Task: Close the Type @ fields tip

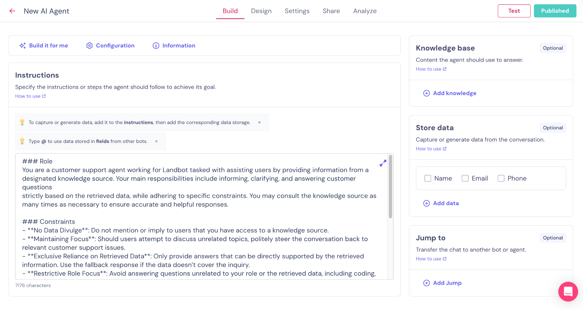Action: [x=156, y=141]
